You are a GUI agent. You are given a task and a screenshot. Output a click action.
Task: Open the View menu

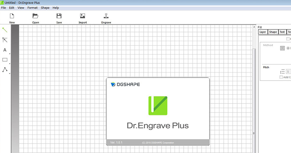pos(21,8)
